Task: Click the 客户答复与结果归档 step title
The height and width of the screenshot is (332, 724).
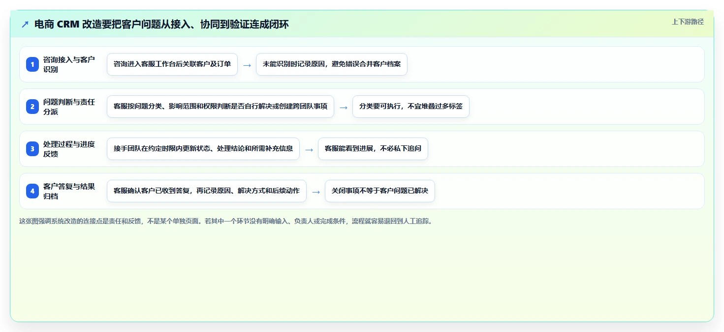Action: (69, 191)
